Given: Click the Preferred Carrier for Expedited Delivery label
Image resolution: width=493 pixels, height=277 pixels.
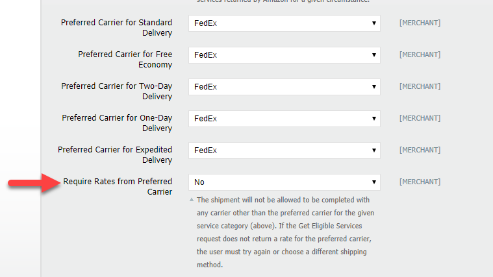Looking at the screenshot, I should click(115, 155).
